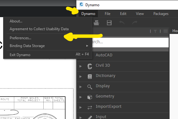Screen dimensions: 178x119
Task: Select the Civil 3D category label
Action: click(x=103, y=65)
